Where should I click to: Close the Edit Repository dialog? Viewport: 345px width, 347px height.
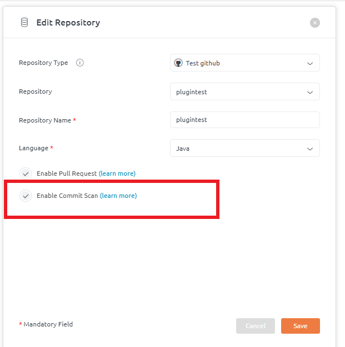tap(315, 23)
